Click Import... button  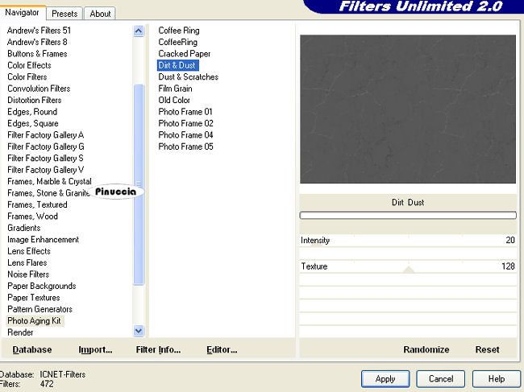pos(95,349)
